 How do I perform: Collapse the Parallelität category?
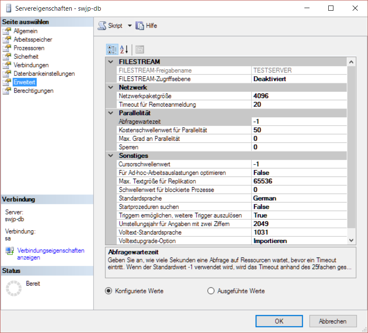pyautogui.click(x=111, y=113)
